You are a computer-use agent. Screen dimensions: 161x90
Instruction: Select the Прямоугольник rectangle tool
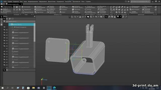(27, 12)
